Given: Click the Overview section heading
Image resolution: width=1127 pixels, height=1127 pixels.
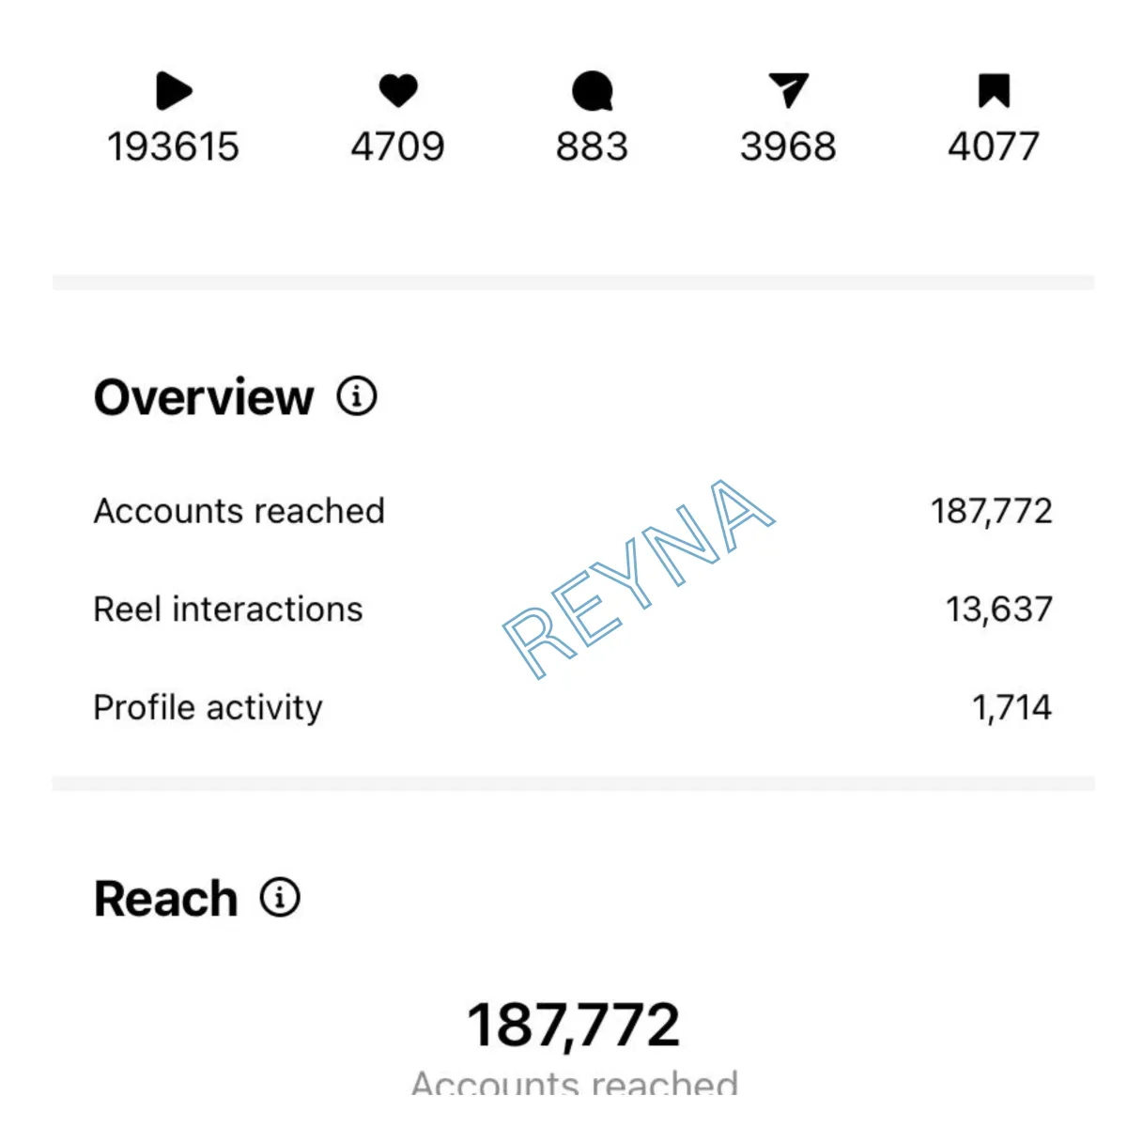Looking at the screenshot, I should [204, 397].
